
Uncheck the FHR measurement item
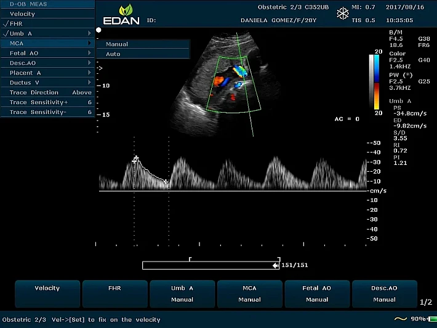click(x=17, y=23)
